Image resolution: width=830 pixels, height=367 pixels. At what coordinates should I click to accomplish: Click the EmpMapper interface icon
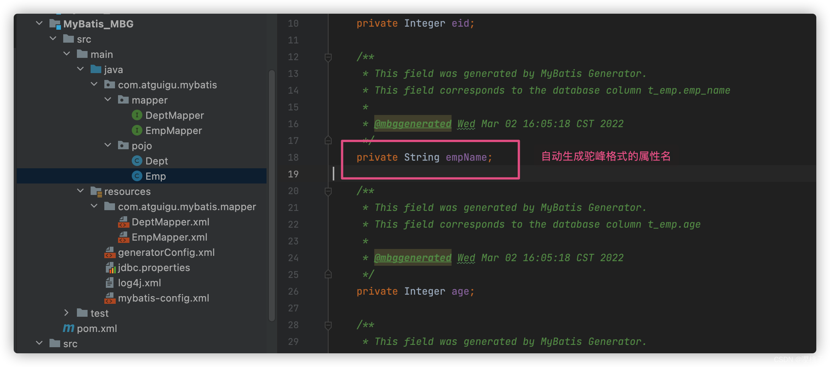[x=137, y=130]
